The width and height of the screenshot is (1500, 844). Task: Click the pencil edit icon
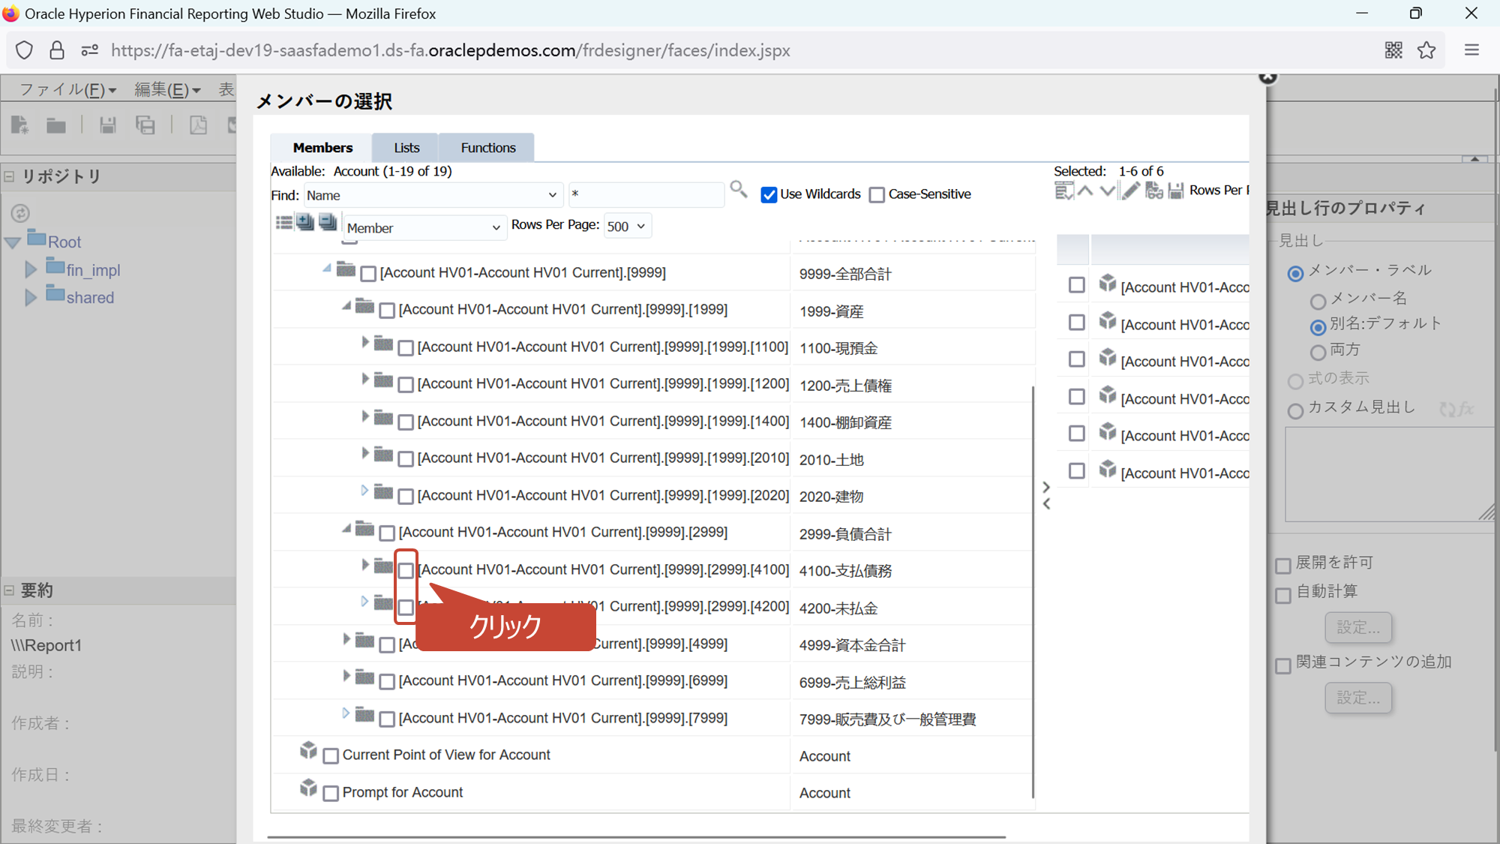point(1130,191)
